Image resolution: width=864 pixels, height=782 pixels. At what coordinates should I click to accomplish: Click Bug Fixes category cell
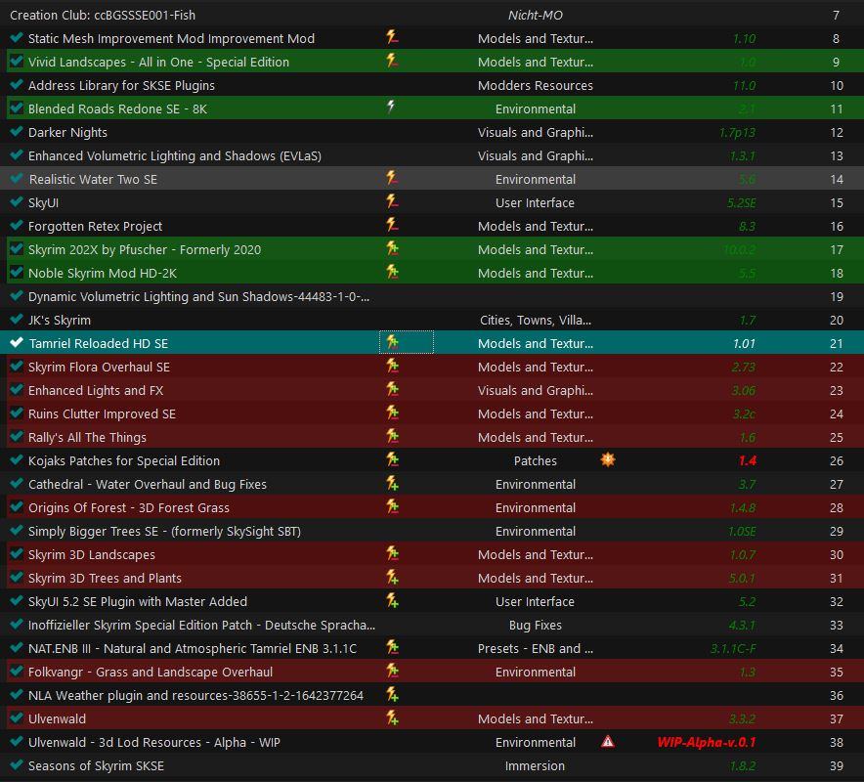click(536, 625)
